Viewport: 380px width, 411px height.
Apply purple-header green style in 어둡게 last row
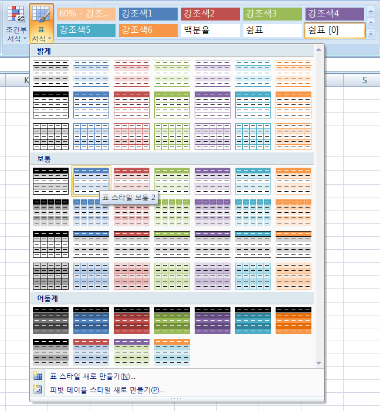131,352
